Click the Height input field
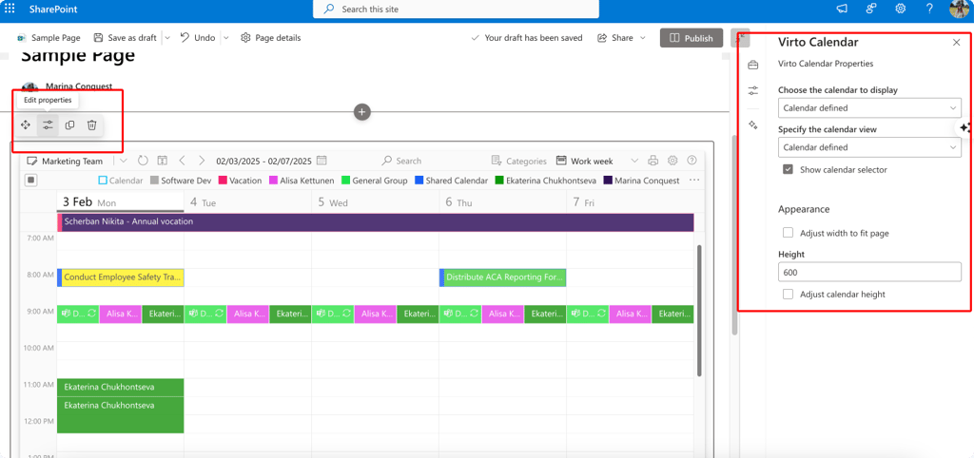Image resolution: width=974 pixels, height=458 pixels. point(869,272)
